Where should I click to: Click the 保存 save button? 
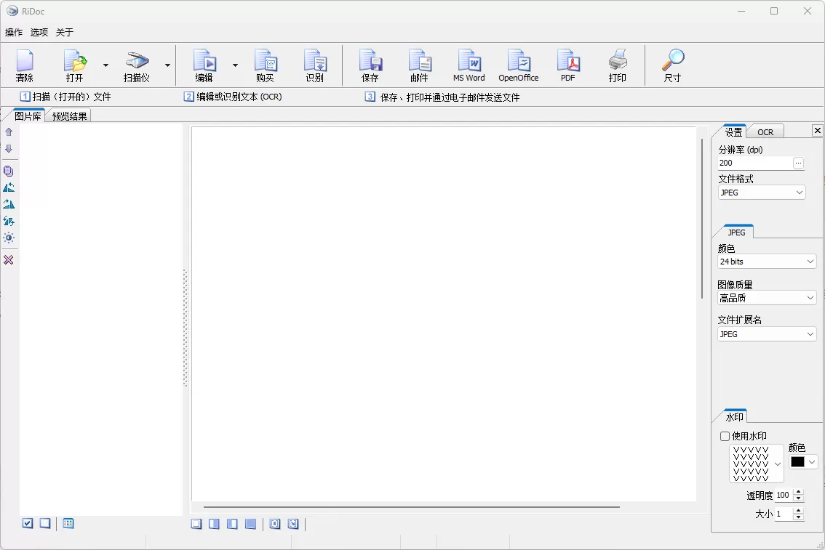coord(371,64)
